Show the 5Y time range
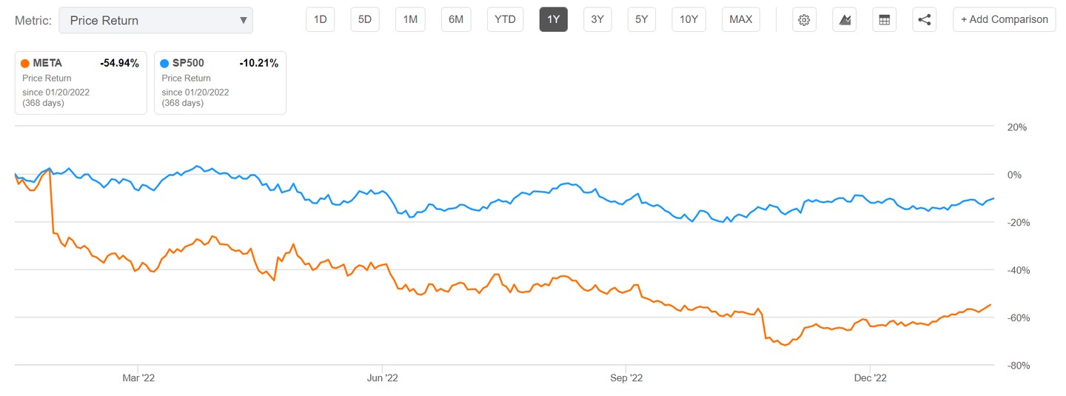Viewport: 1066px width, 396px height. coord(642,20)
